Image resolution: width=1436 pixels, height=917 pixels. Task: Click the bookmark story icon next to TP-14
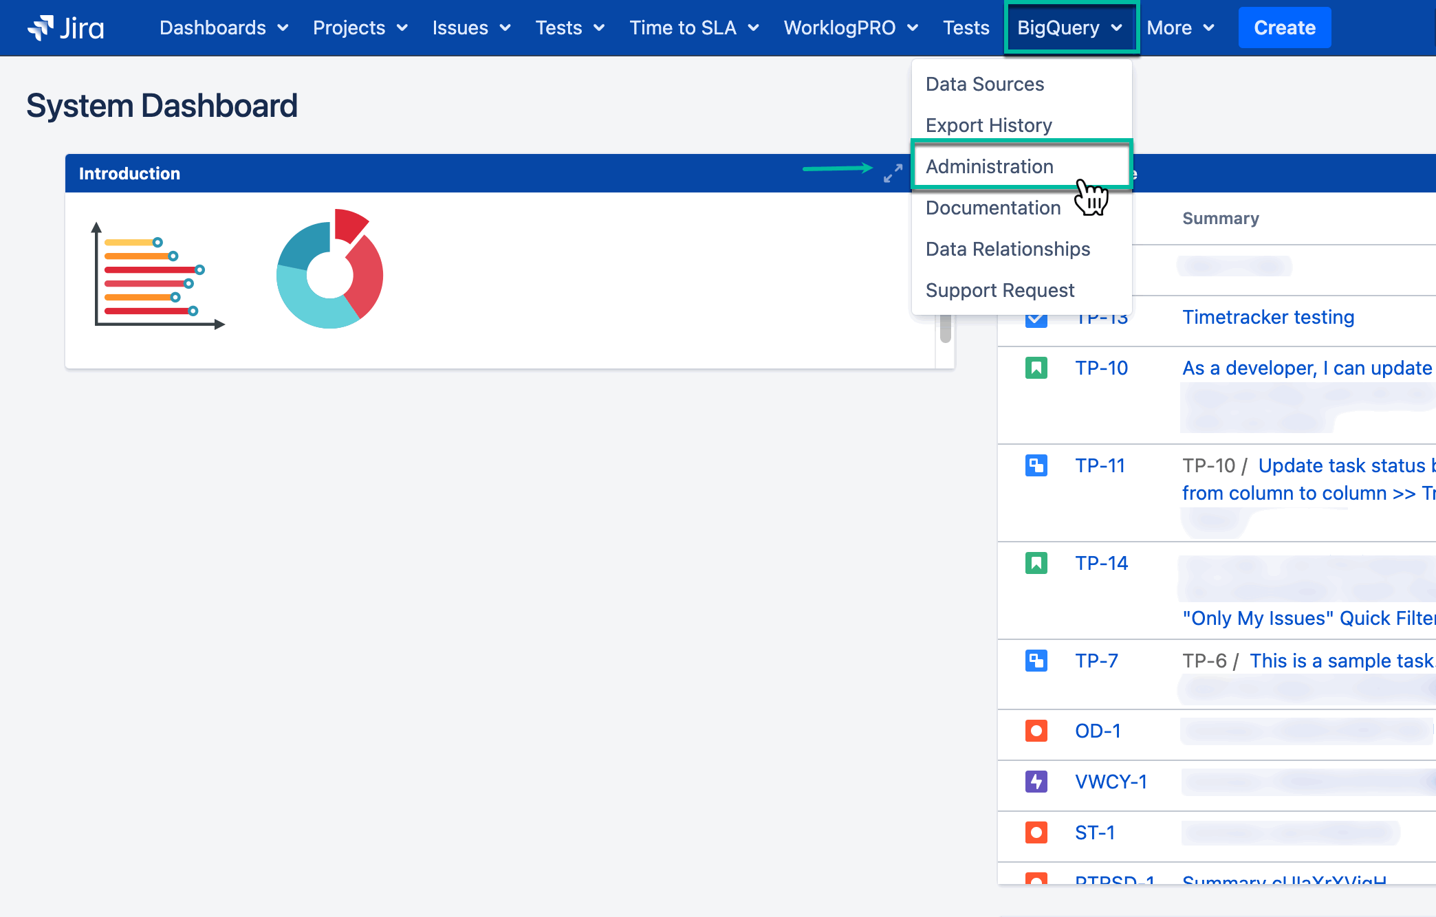click(1036, 563)
